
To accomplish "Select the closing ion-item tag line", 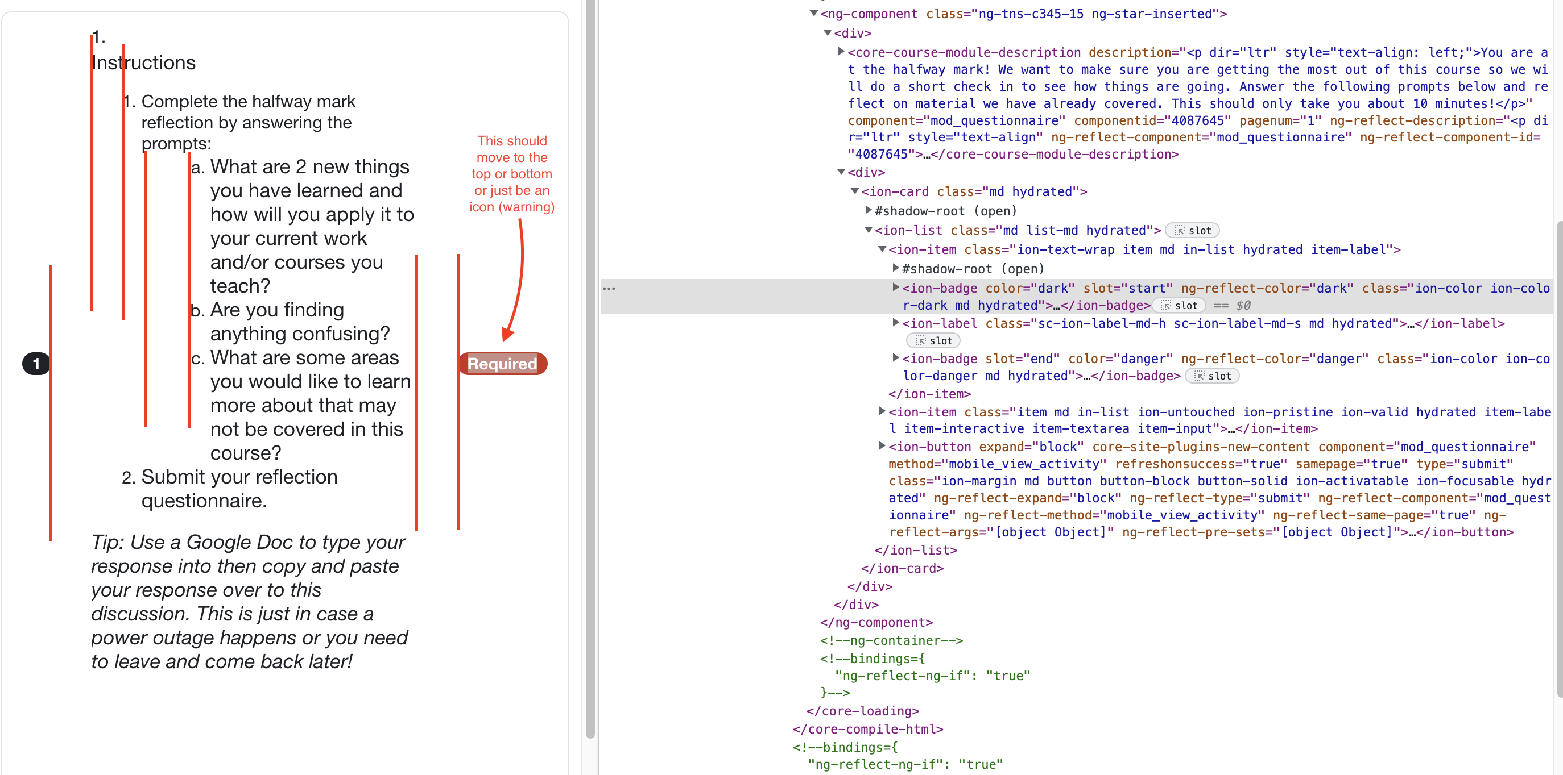I will click(929, 394).
